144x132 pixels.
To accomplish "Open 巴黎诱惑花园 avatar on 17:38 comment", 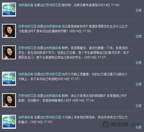I will 9,31.
